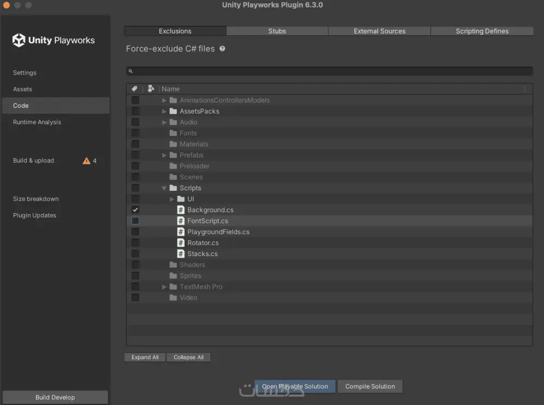Focus the file search input field
544x405 pixels.
330,71
